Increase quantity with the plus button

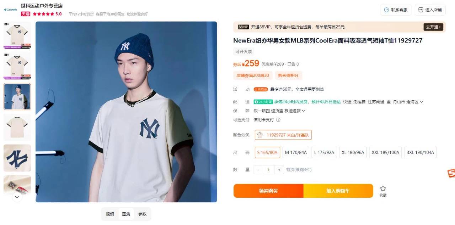(279, 170)
